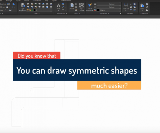Click the copy icon below the scissors
160x133 pixels.
pos(147,10)
